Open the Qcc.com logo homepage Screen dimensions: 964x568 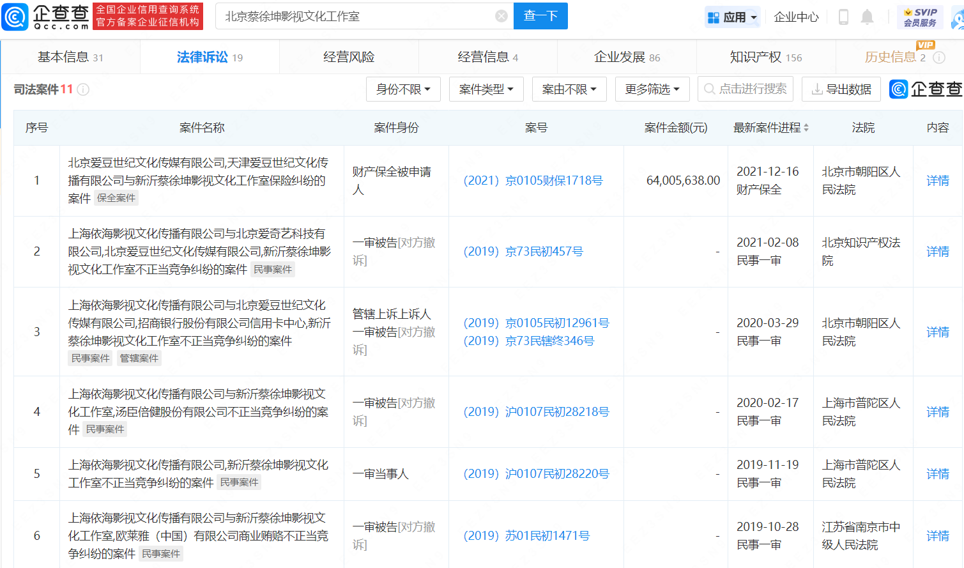click(45, 17)
